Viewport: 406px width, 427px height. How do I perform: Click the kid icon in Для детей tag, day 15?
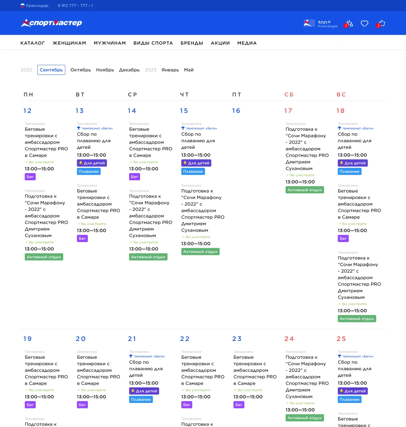coord(185,163)
